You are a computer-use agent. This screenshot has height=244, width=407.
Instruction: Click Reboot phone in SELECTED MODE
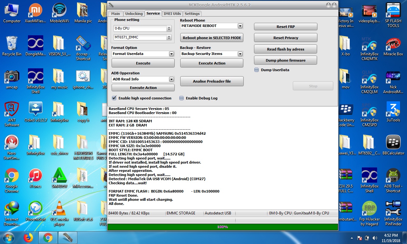point(212,37)
